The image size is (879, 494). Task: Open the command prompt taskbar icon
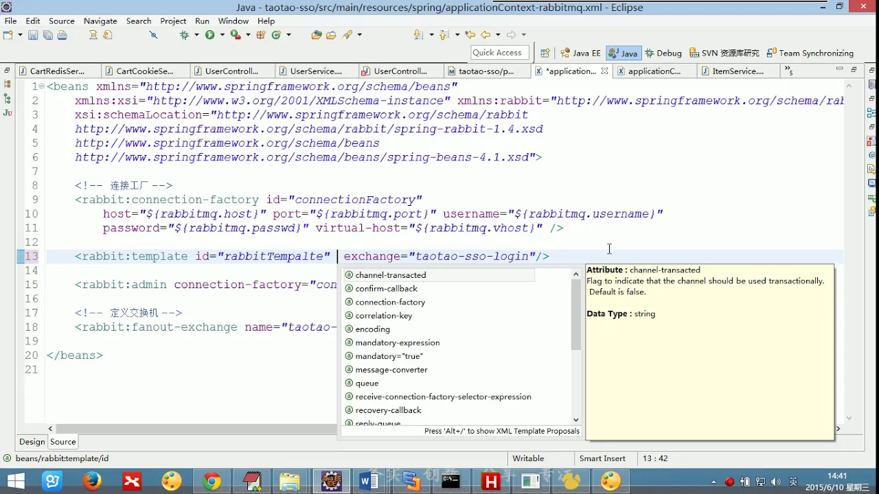pyautogui.click(x=450, y=481)
